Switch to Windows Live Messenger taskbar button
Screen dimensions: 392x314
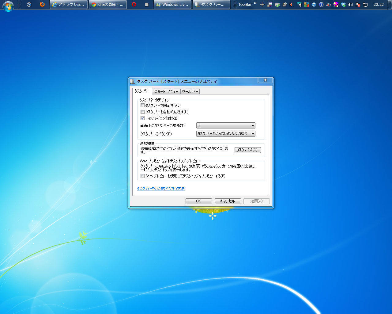[172, 5]
